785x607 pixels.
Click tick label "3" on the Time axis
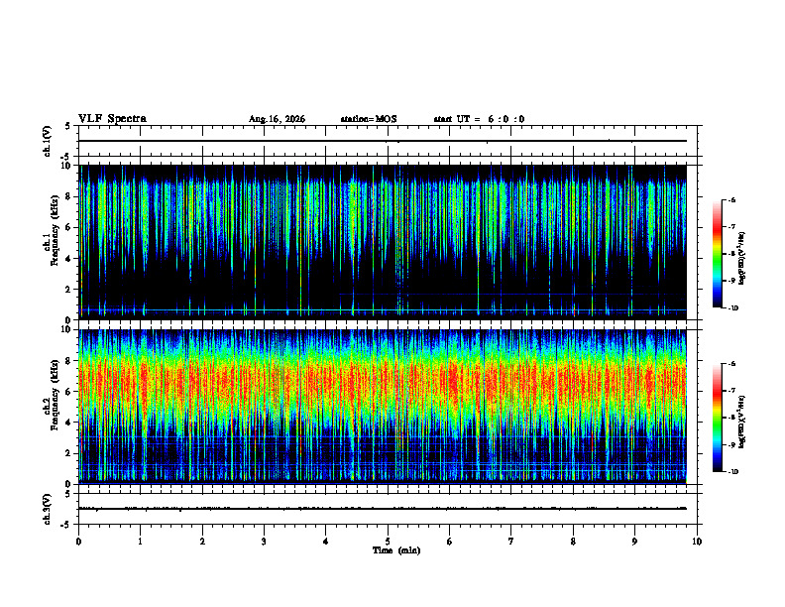pyautogui.click(x=264, y=542)
